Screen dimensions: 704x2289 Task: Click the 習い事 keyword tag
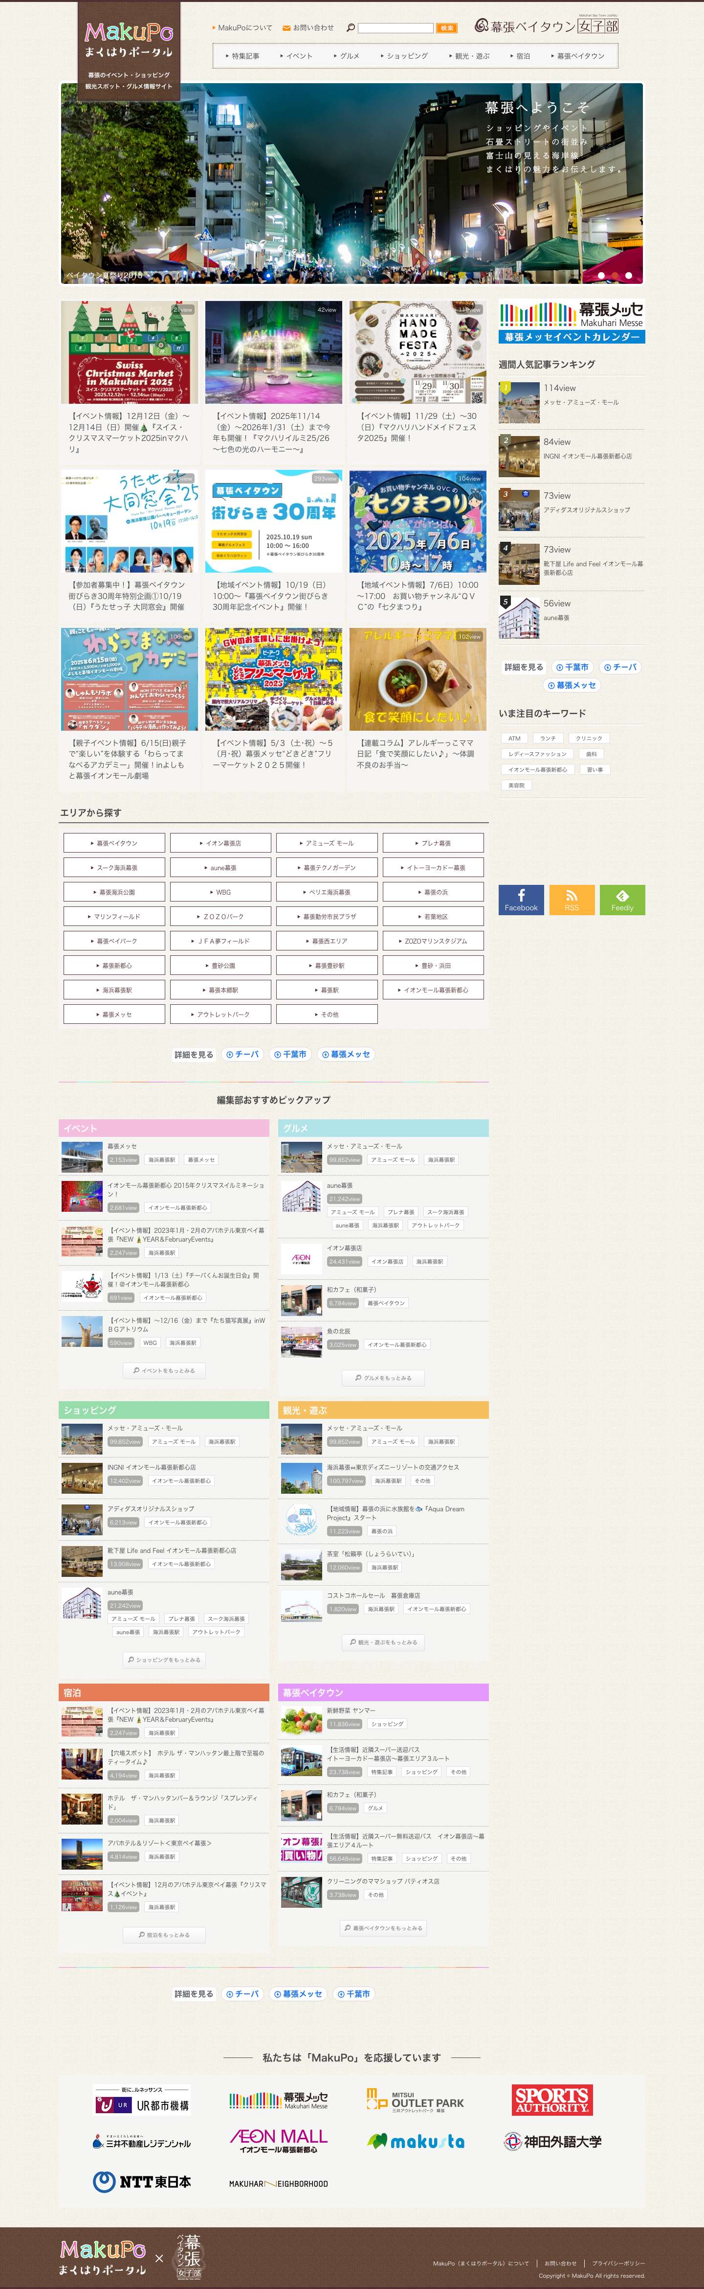click(x=595, y=769)
